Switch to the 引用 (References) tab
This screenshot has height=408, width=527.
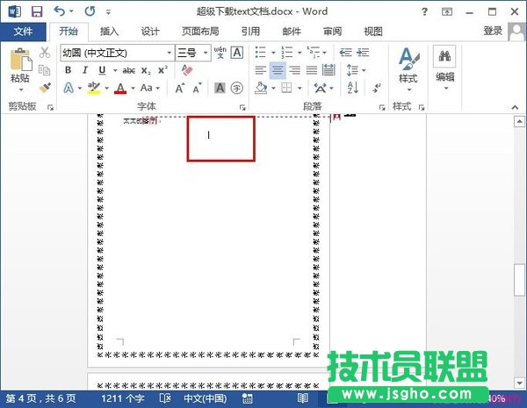250,32
